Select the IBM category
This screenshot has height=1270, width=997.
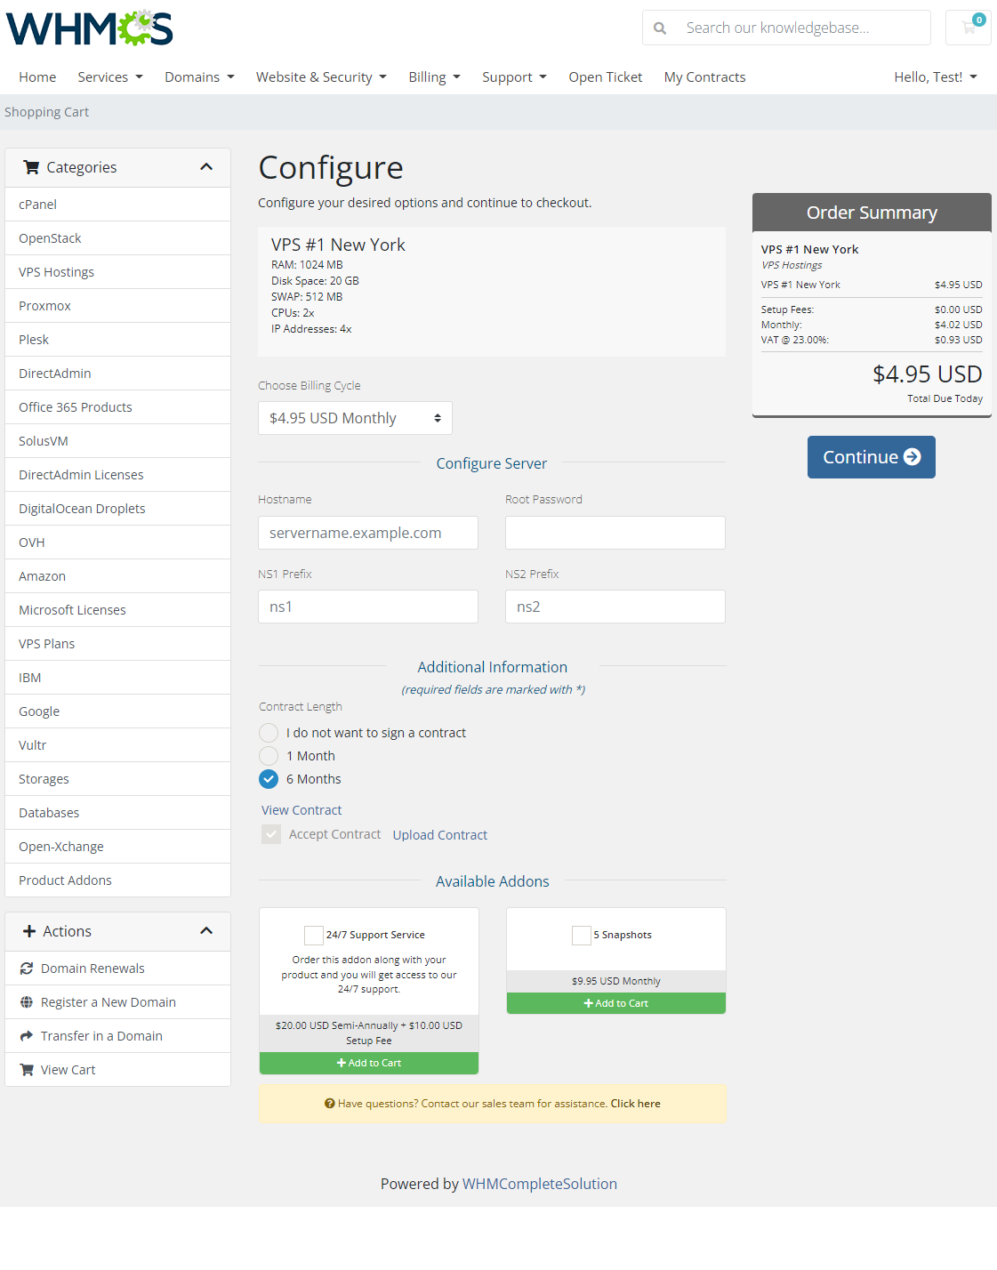click(117, 678)
